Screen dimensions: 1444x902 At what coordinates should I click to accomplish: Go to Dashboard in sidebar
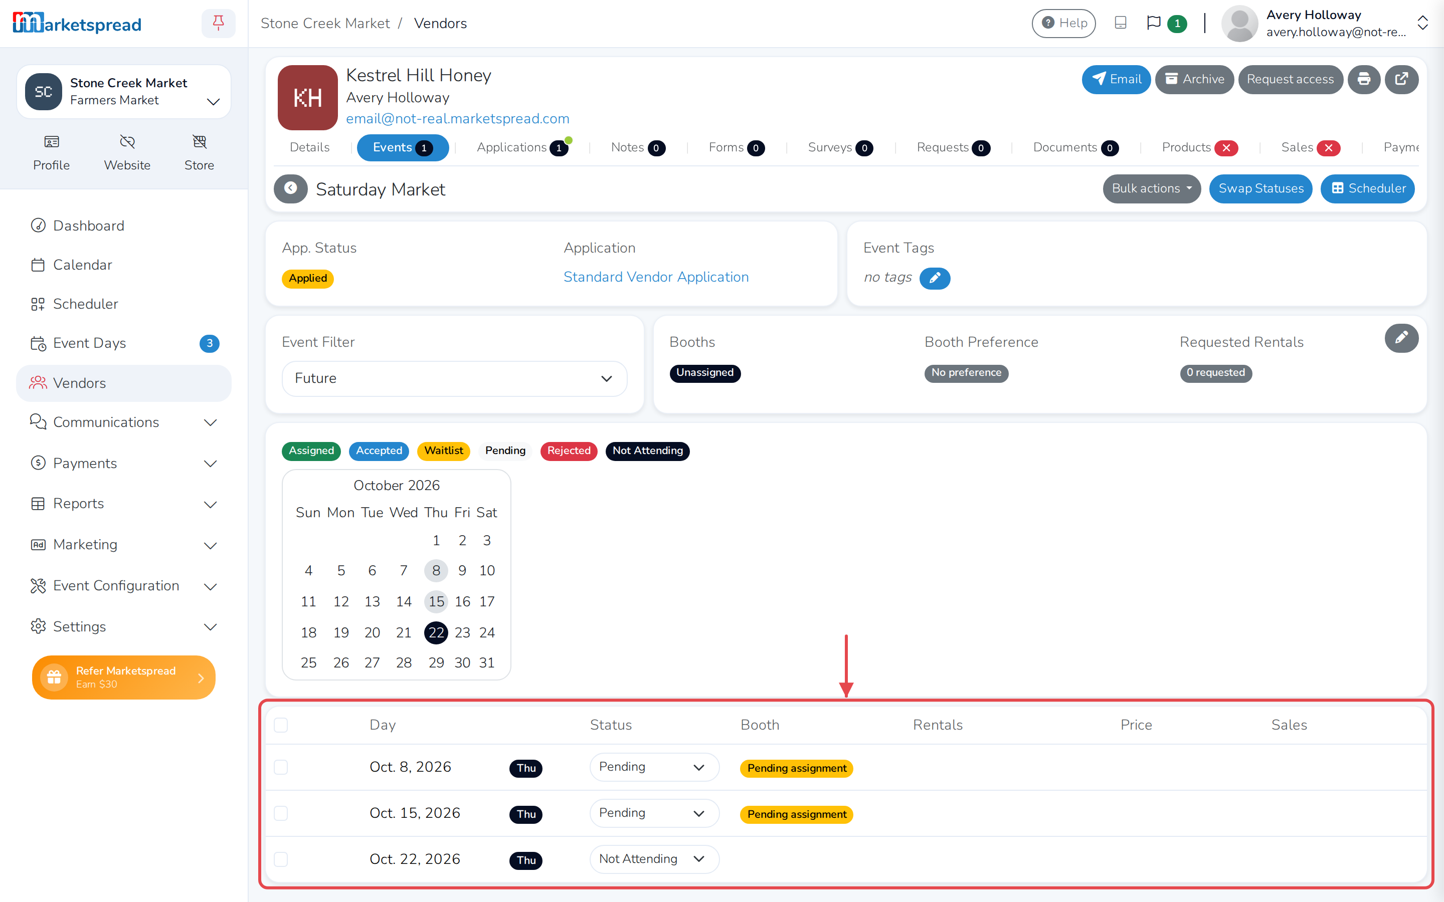pos(123,225)
